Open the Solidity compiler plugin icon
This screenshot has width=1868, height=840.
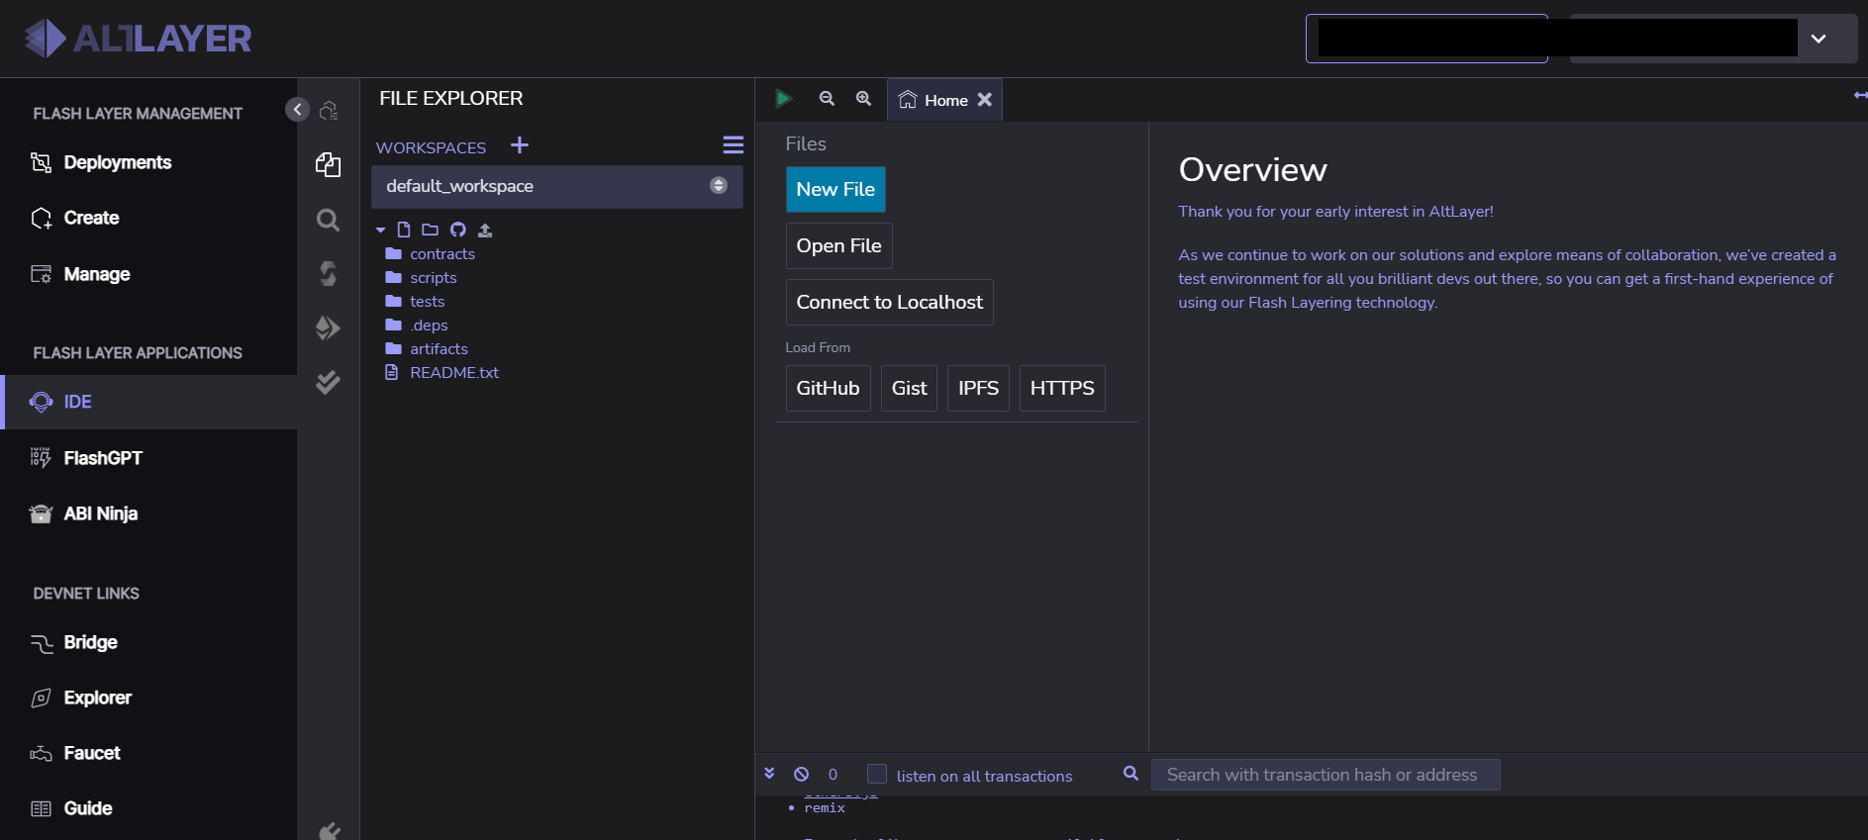click(x=328, y=273)
